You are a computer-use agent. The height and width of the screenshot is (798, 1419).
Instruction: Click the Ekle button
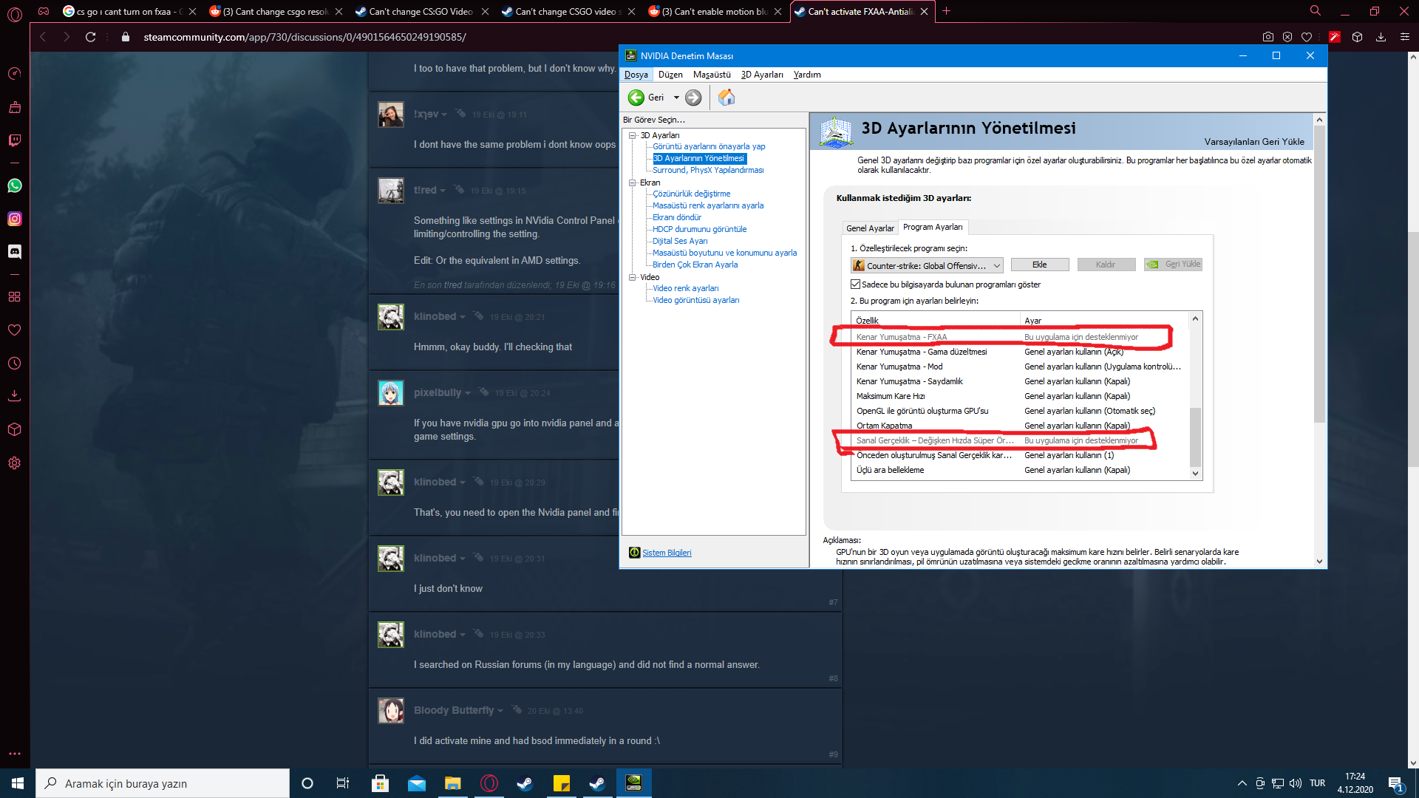[1039, 265]
